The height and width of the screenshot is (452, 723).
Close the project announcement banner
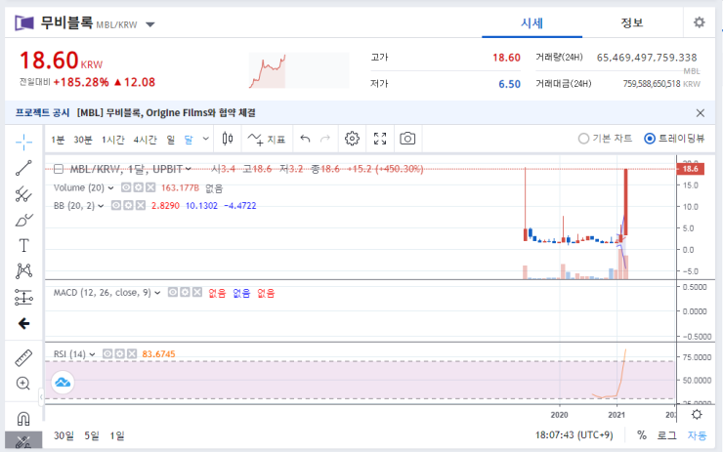tap(700, 113)
